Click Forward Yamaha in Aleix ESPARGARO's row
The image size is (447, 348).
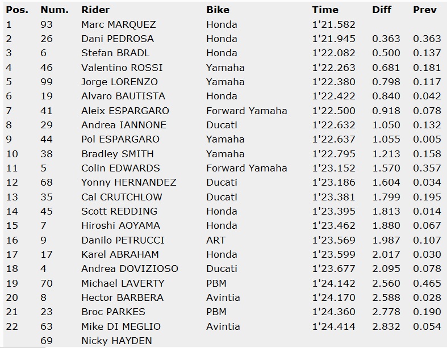click(x=247, y=111)
